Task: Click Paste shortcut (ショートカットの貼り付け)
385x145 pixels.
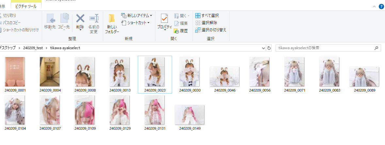Action: (x=19, y=30)
